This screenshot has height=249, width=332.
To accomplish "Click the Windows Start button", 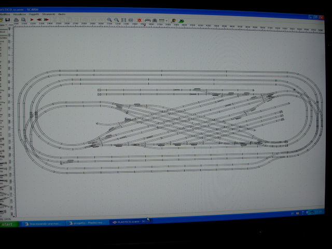I will point(9,225).
